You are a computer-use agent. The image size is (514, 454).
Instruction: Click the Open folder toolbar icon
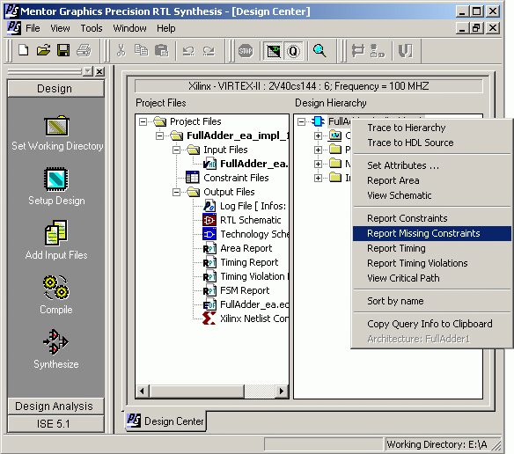[x=44, y=50]
